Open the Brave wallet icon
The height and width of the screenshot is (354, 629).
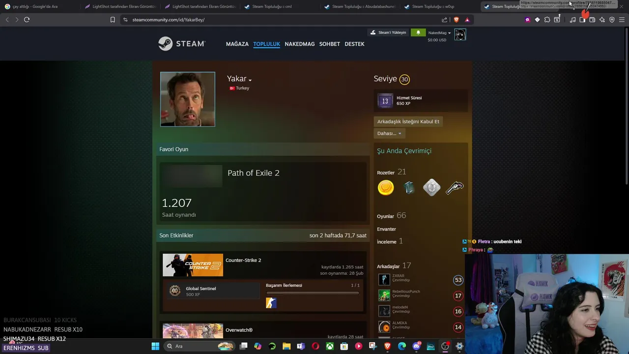[x=592, y=20]
